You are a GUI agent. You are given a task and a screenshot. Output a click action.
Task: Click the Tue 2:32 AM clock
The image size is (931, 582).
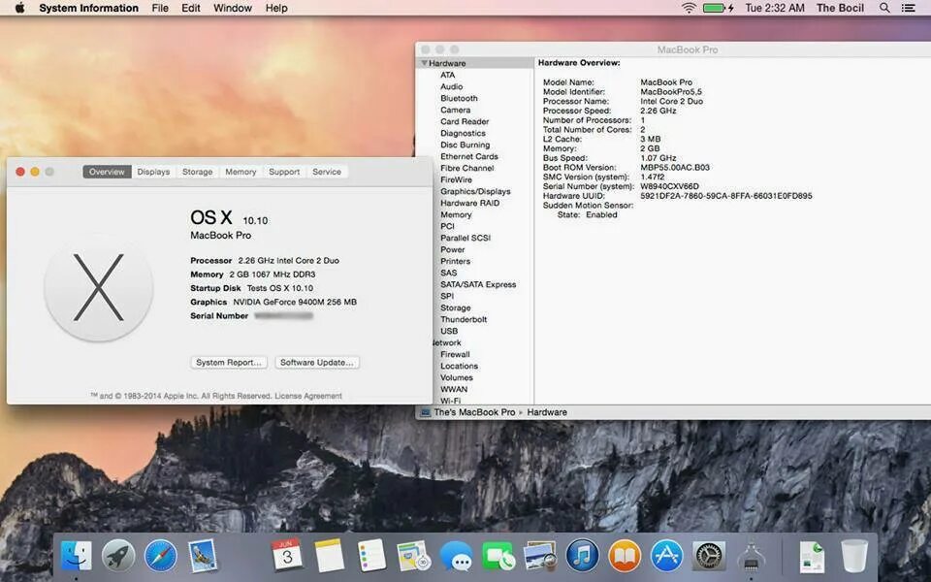point(775,8)
